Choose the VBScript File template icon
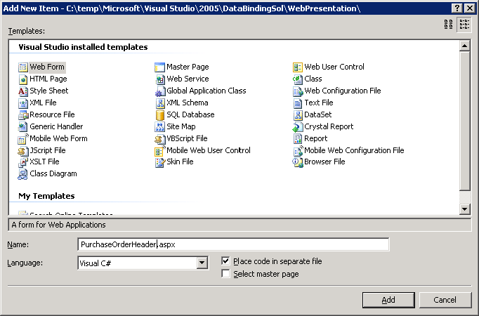This screenshot has width=479, height=316. (159, 138)
